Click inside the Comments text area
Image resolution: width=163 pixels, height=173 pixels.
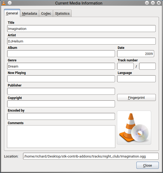click(61, 136)
